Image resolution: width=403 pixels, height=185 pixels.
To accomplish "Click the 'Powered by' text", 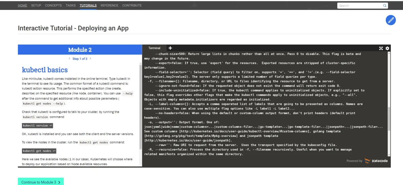I will click(x=354, y=161).
